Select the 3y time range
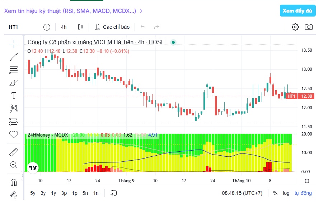The width and height of the screenshot is (319, 202). pos(43,193)
